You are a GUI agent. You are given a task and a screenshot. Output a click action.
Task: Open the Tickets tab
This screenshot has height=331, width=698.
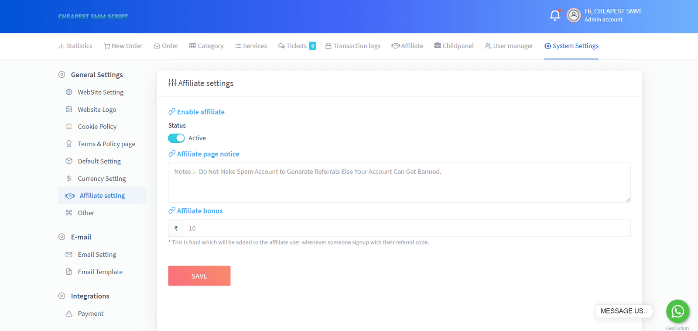pos(296,46)
